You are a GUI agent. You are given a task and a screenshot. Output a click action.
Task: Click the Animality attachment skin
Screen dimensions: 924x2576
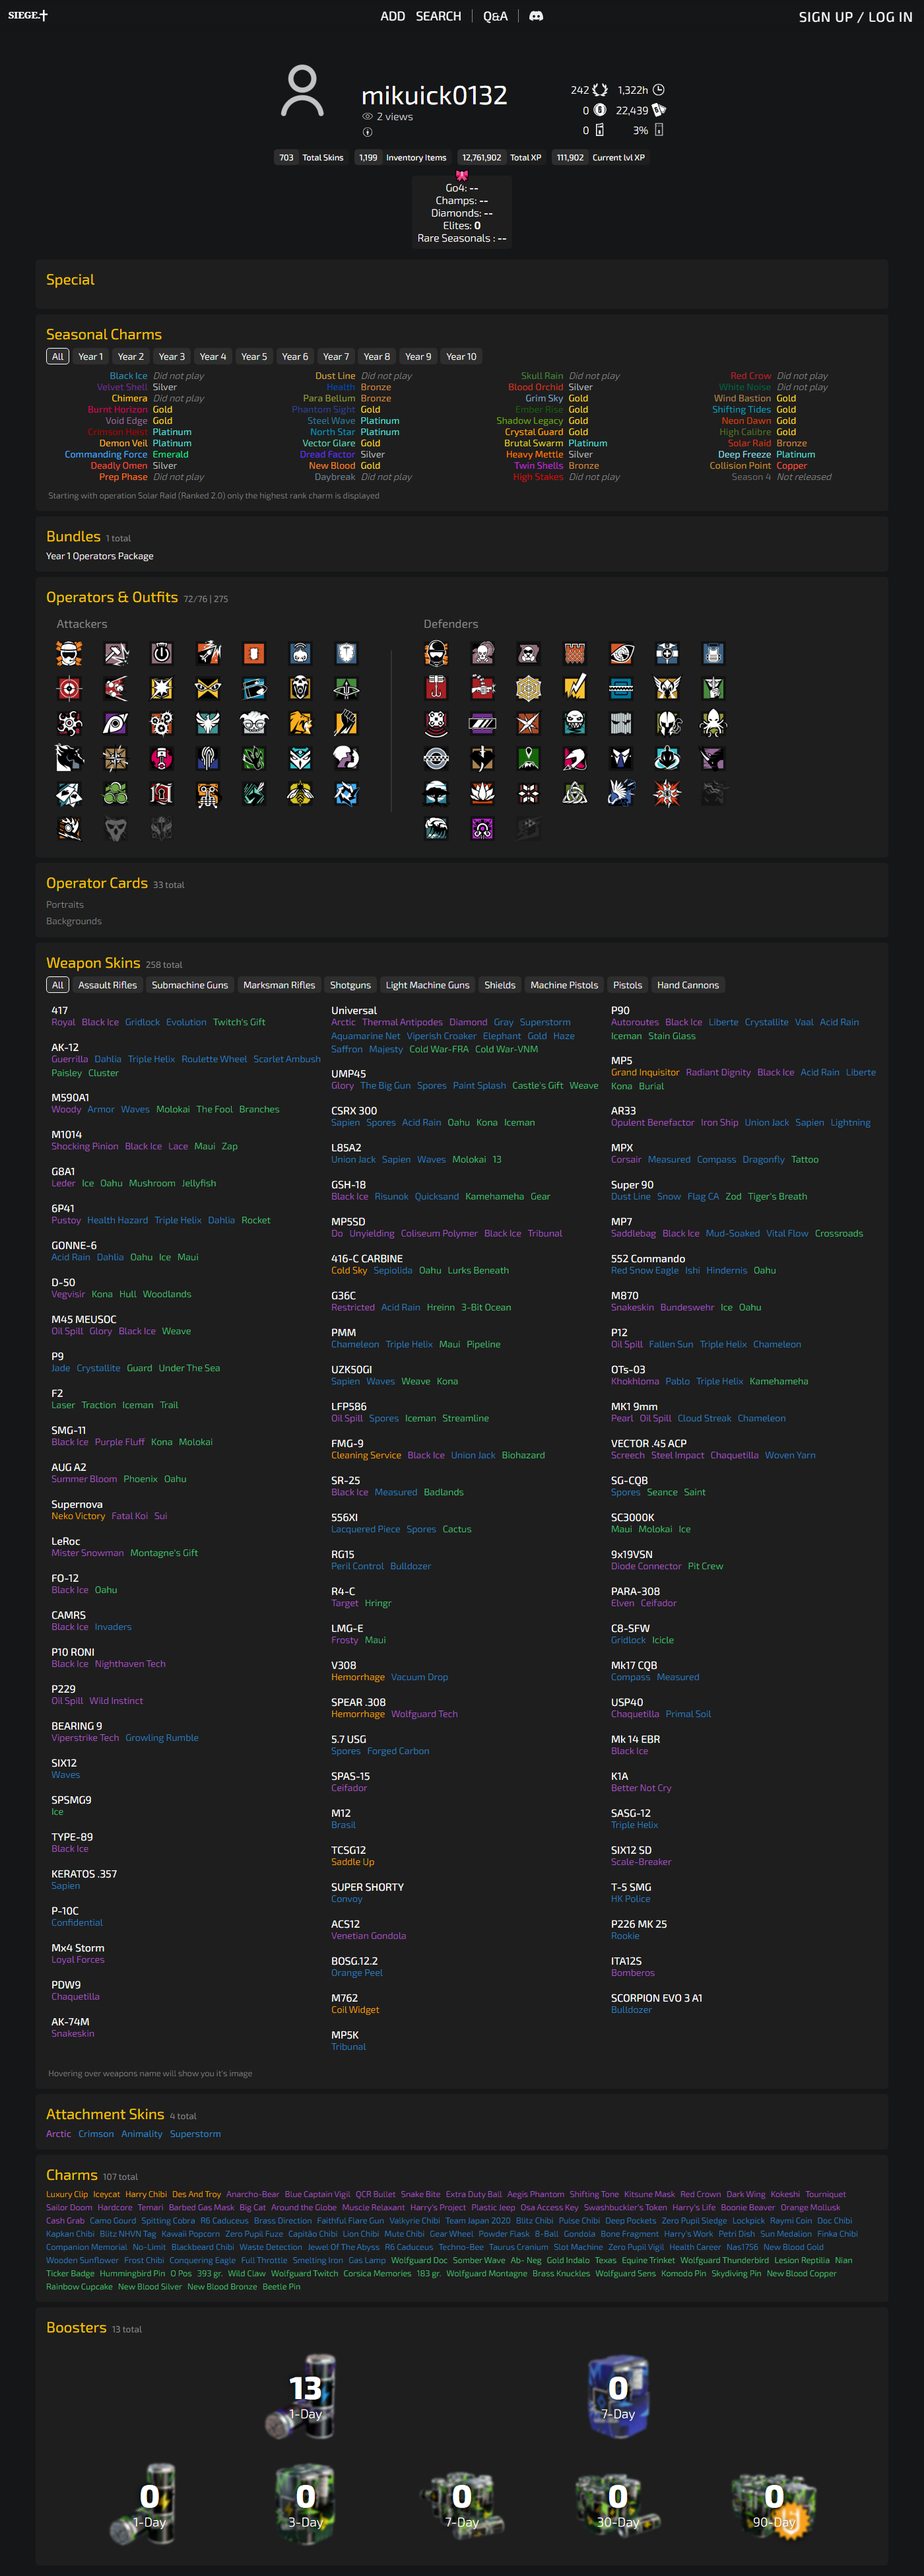tap(142, 2134)
